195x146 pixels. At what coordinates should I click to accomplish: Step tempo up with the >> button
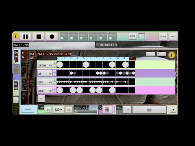(69, 110)
